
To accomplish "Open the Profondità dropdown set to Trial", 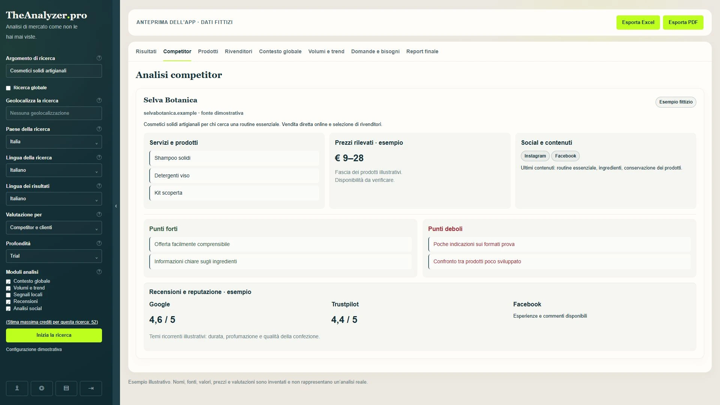I will click(x=54, y=256).
